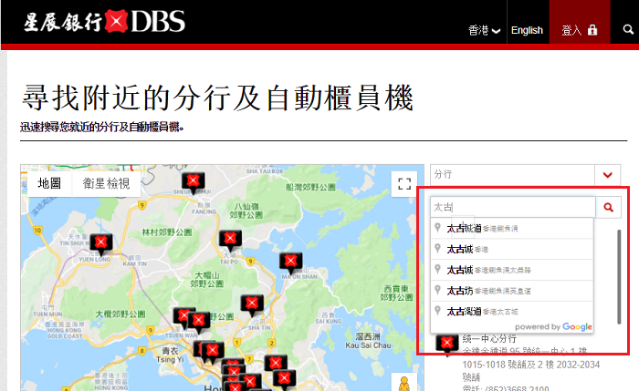Toggle fullscreen map view

click(404, 183)
